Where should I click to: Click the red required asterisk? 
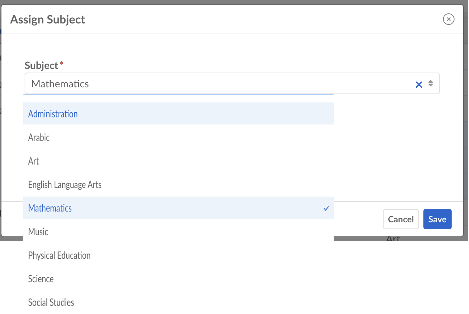point(62,64)
